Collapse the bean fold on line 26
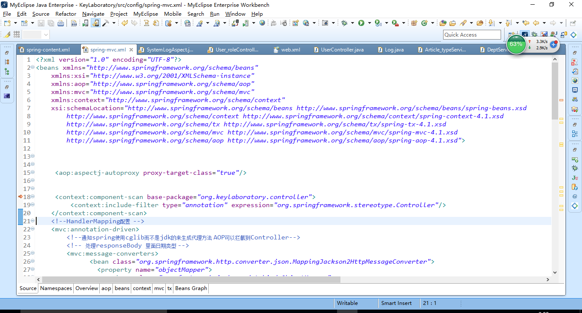582x313 pixels. (x=33, y=261)
